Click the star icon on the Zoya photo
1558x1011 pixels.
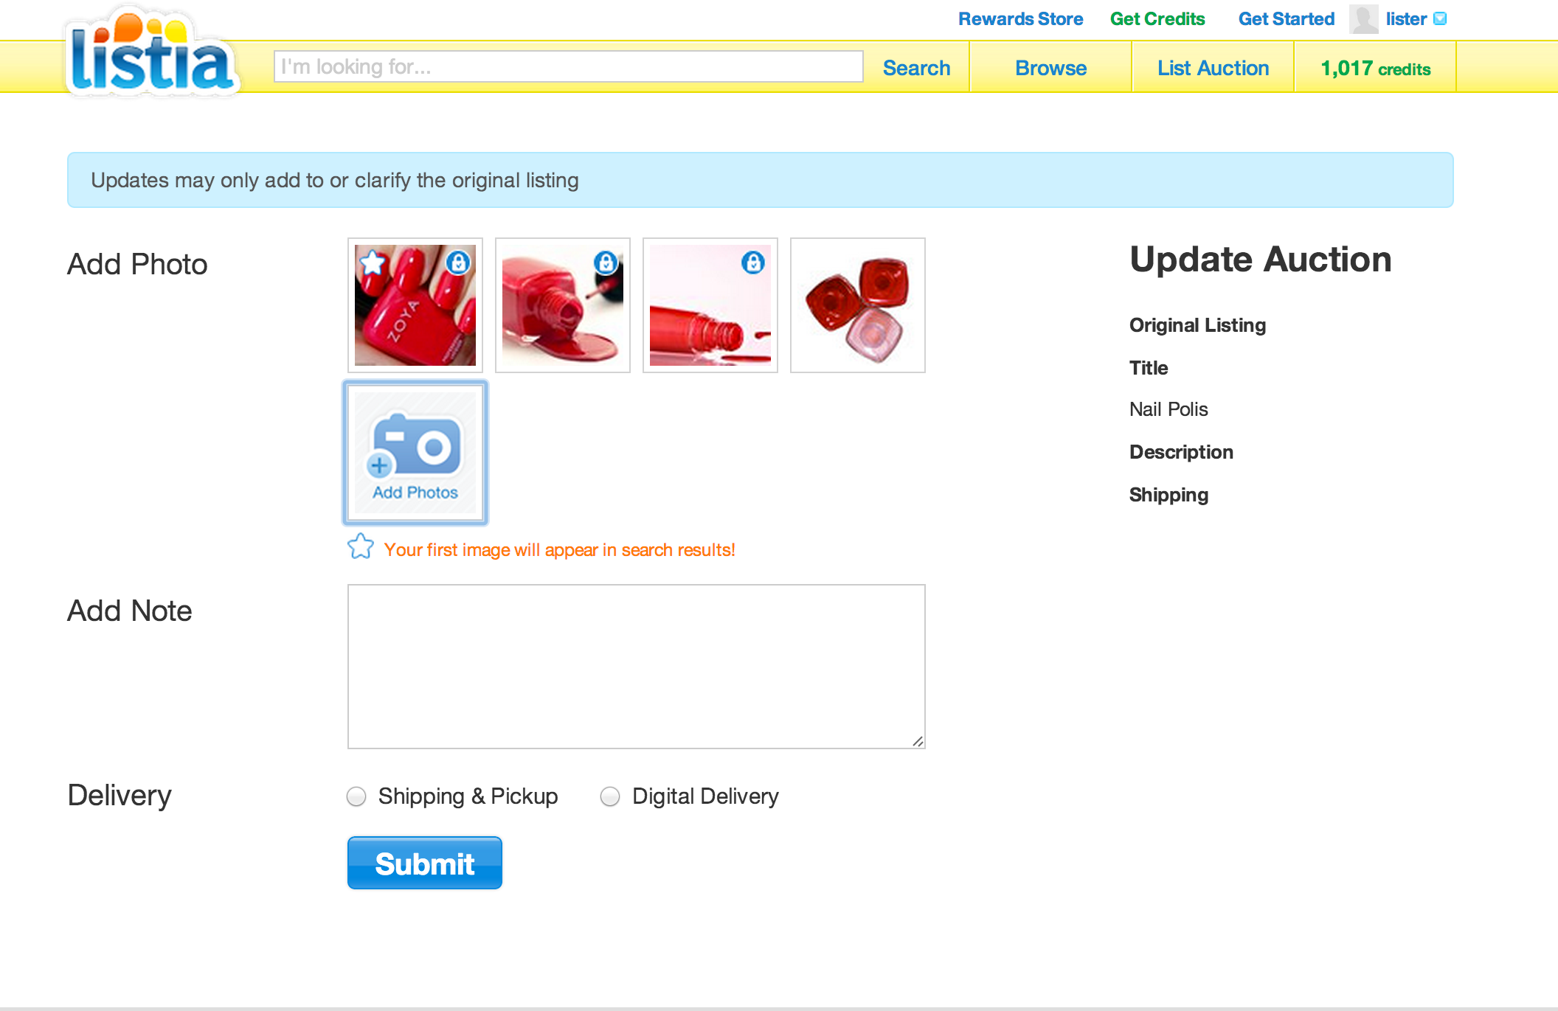[373, 261]
